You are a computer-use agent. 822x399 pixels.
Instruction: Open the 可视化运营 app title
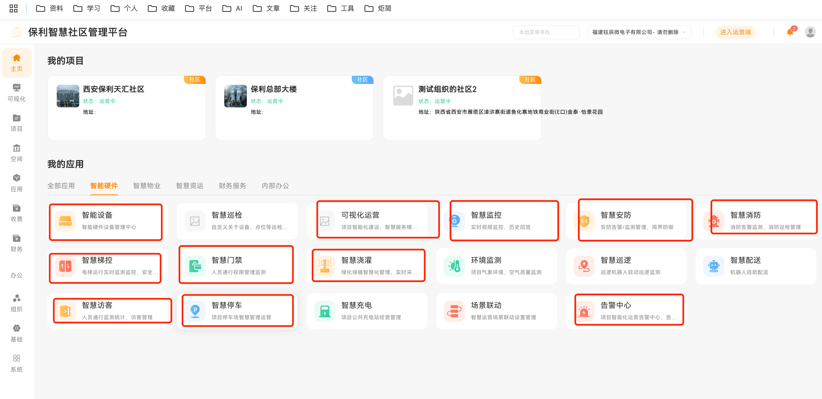pos(360,215)
